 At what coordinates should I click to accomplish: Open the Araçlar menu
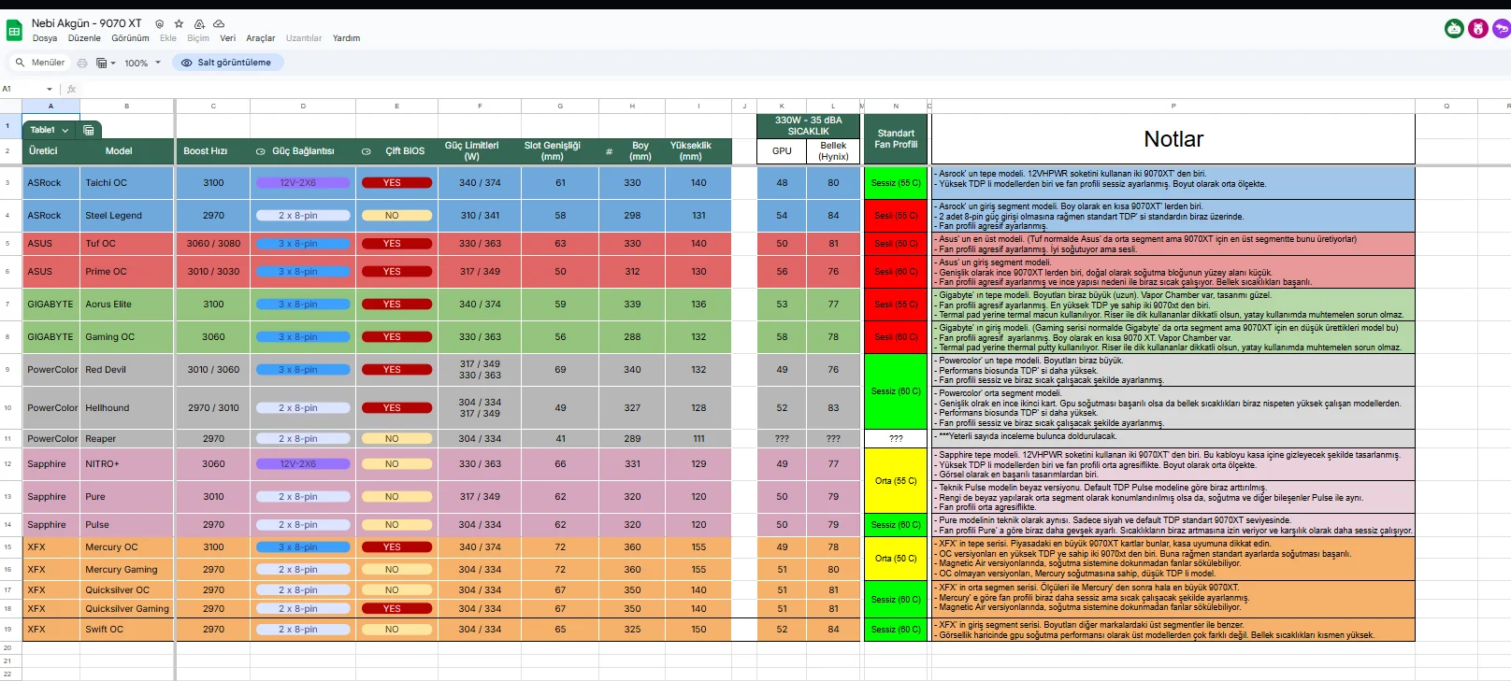click(x=261, y=38)
